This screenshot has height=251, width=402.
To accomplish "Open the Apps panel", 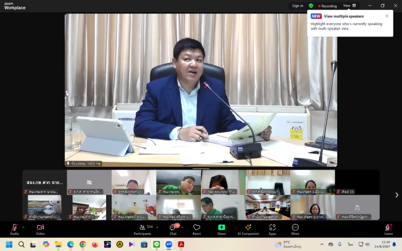I will coord(272,228).
